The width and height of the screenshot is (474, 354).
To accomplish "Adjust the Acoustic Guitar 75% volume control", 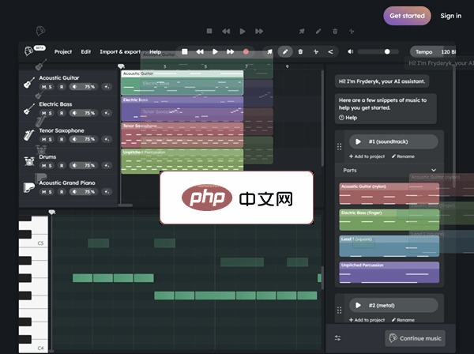I will click(84, 87).
